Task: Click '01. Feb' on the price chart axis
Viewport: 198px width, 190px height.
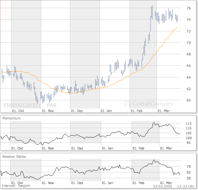Action: (136, 111)
